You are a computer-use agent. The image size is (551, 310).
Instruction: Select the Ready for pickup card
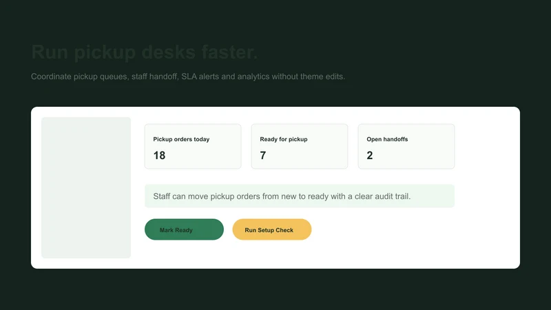[300, 146]
